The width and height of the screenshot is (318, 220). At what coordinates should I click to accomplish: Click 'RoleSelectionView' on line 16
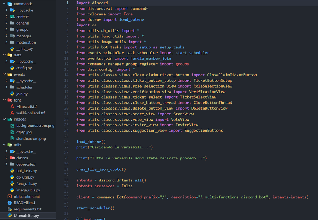(213, 86)
